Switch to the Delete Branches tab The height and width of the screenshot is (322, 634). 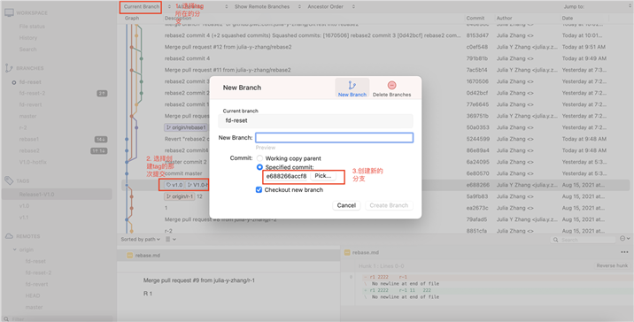click(391, 88)
